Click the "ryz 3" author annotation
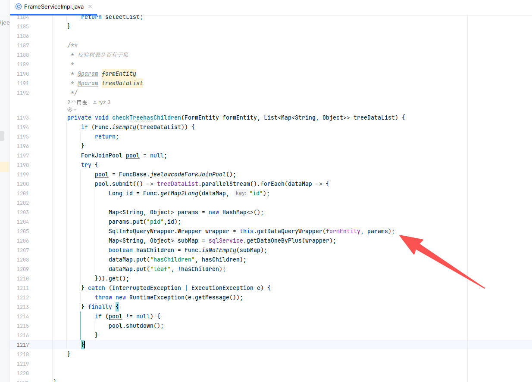This screenshot has width=532, height=382. [104, 102]
